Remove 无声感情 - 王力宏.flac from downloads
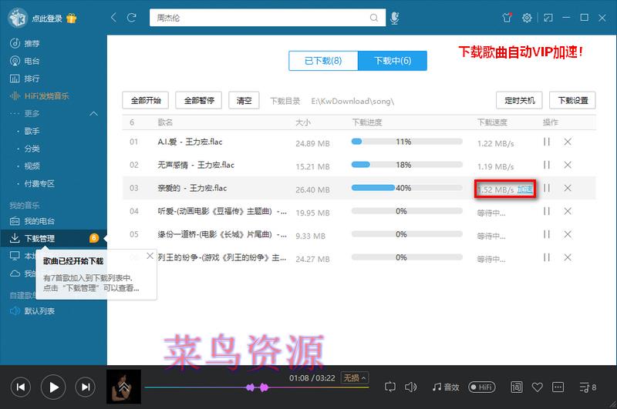This screenshot has width=617, height=409. (x=568, y=165)
